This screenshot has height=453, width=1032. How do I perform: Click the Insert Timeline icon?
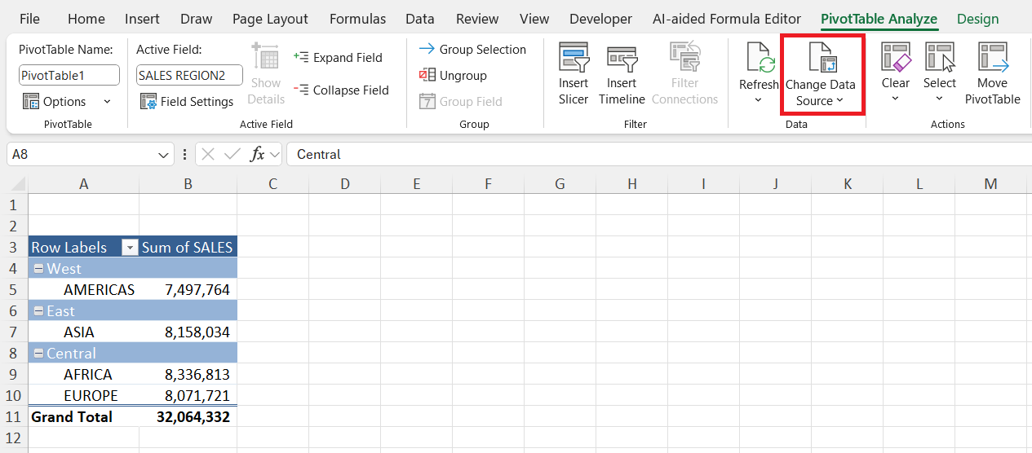coord(622,58)
